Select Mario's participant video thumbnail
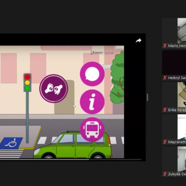The image size is (186, 186). tap(174, 33)
